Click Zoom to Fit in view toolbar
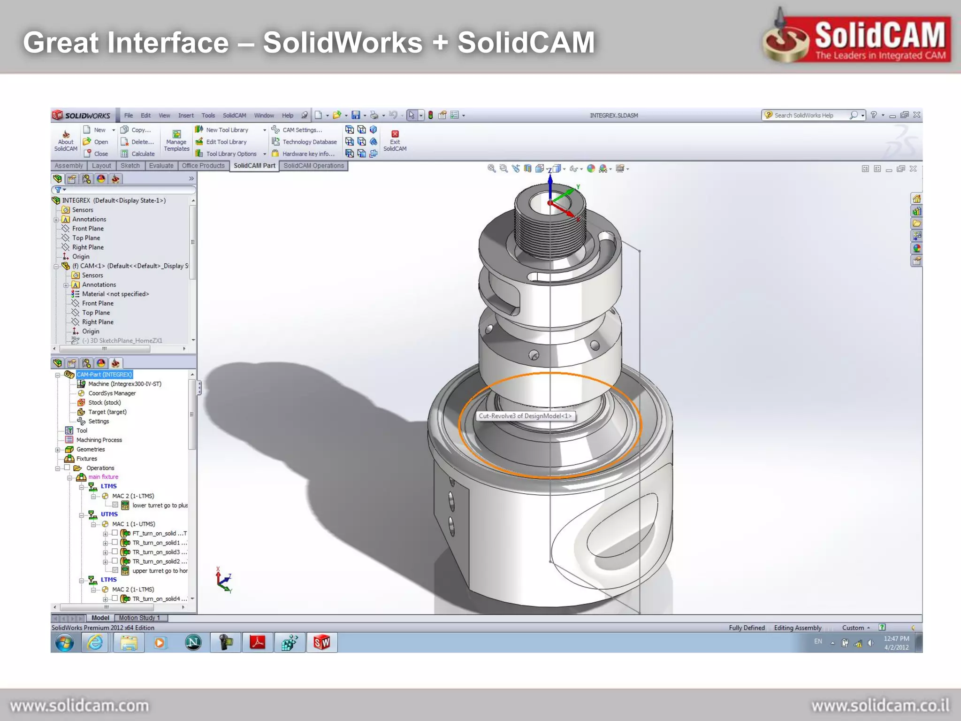Image resolution: width=961 pixels, height=721 pixels. (x=491, y=168)
